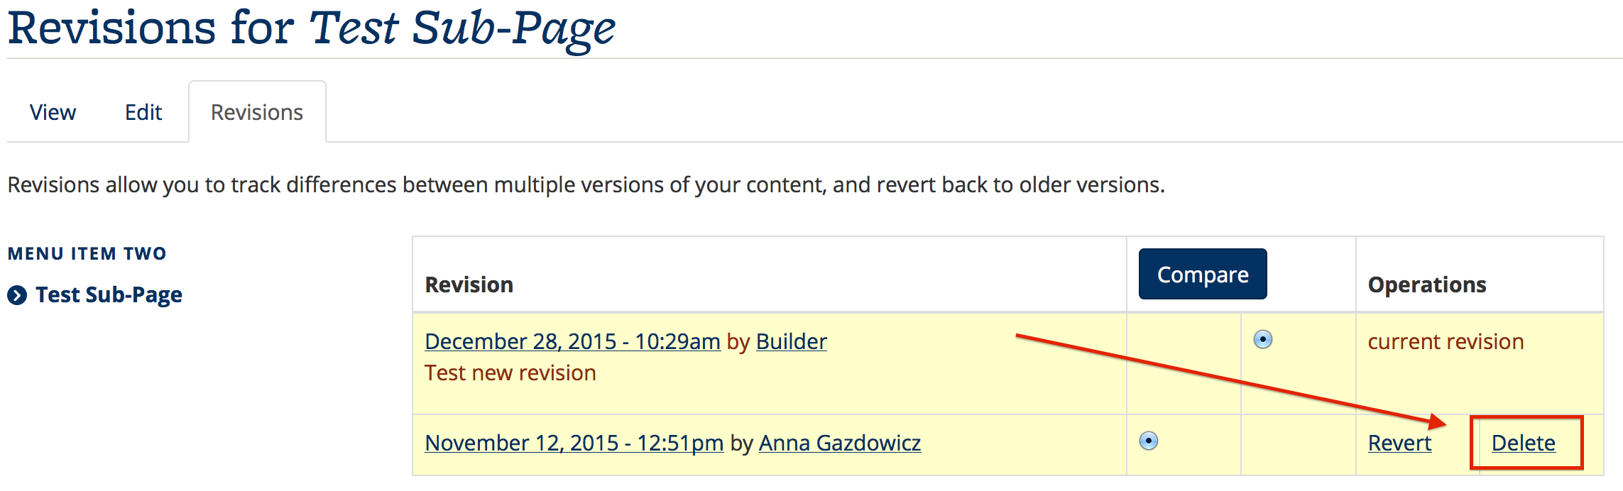
Task: Click the arrow icon beside Test Sub-Page
Action: (17, 295)
